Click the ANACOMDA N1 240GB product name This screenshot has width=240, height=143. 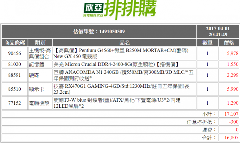tap(123, 75)
